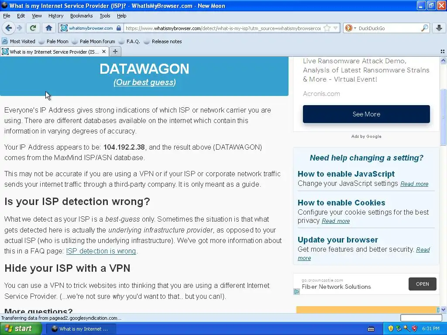
Task: Click OPEN on Fiber Network Solutions ad
Action: tap(422, 284)
